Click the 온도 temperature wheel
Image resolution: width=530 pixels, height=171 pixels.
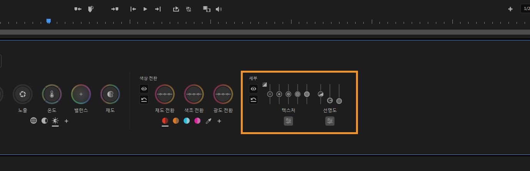(52, 94)
